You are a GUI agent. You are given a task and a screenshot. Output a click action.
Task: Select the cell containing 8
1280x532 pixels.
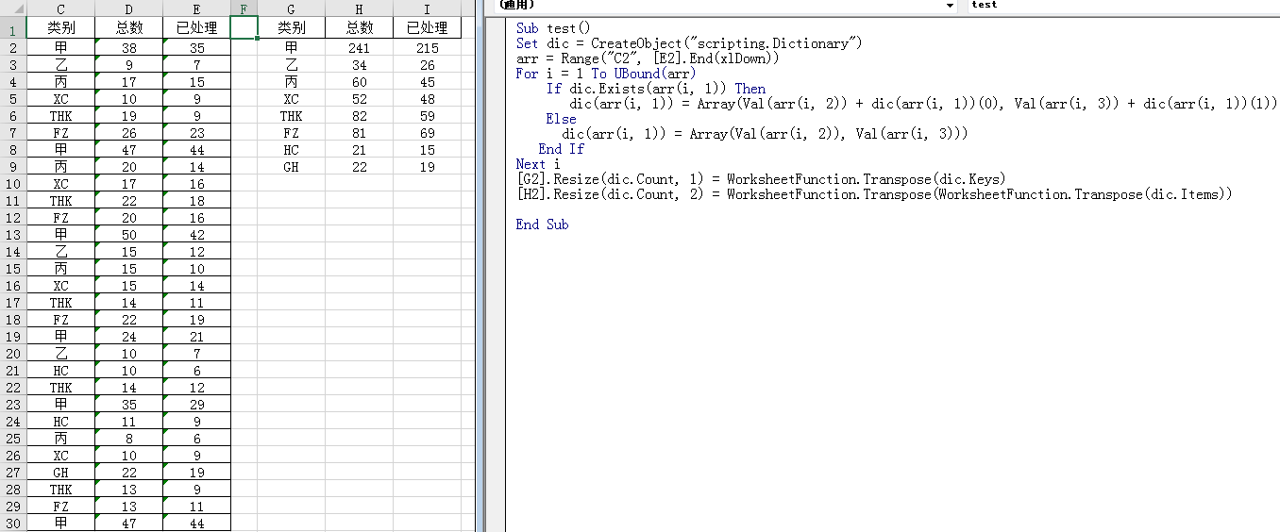point(129,439)
